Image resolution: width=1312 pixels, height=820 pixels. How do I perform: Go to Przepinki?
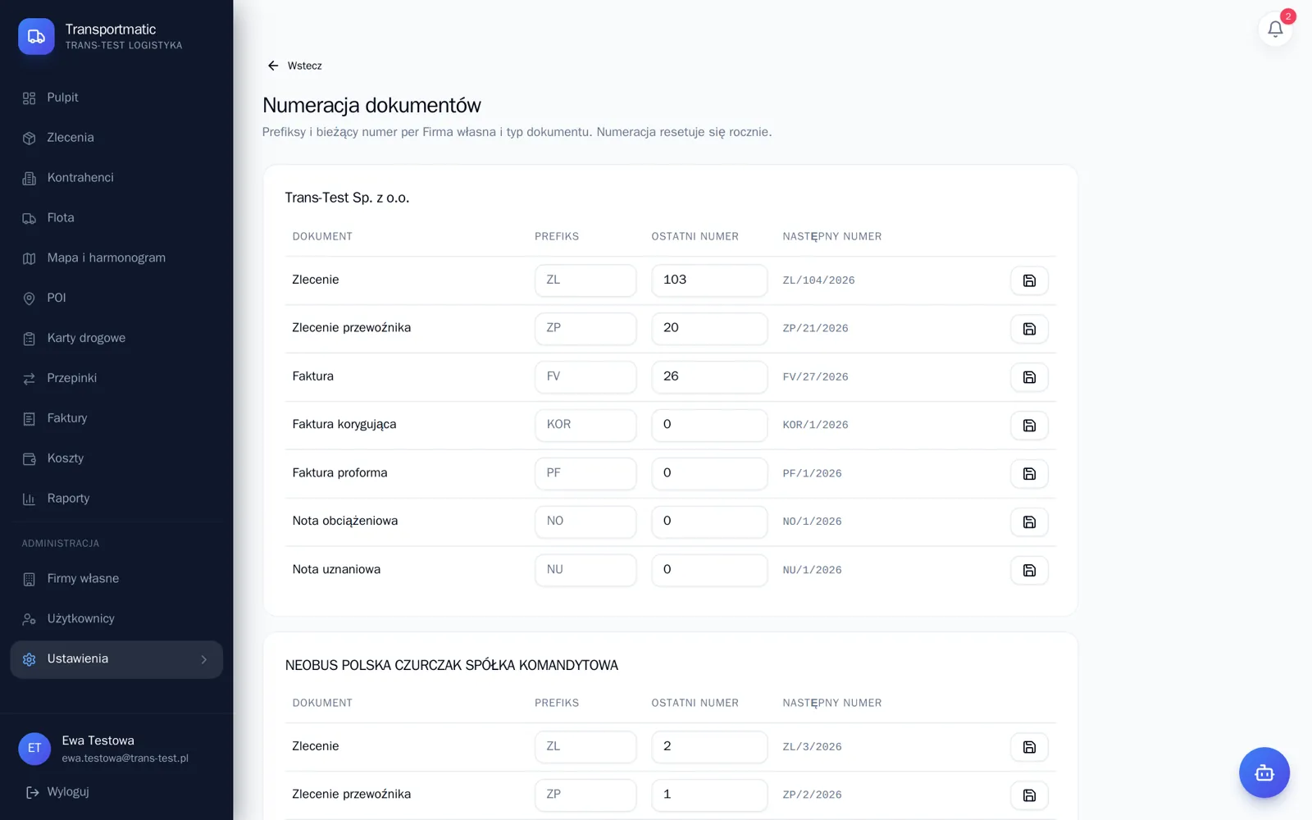[x=116, y=379]
